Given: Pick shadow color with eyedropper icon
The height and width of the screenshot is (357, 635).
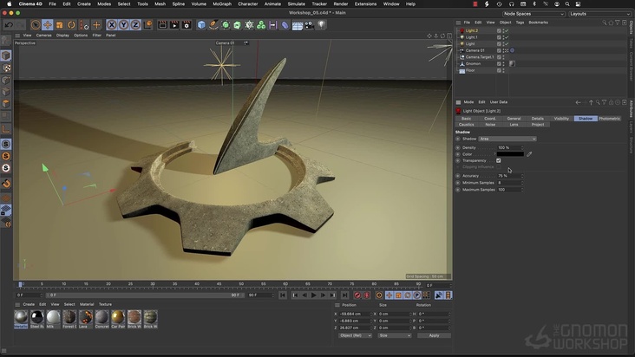Looking at the screenshot, I should [x=530, y=154].
